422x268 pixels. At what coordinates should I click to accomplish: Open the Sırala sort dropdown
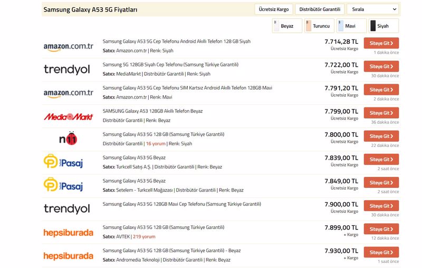click(373, 9)
